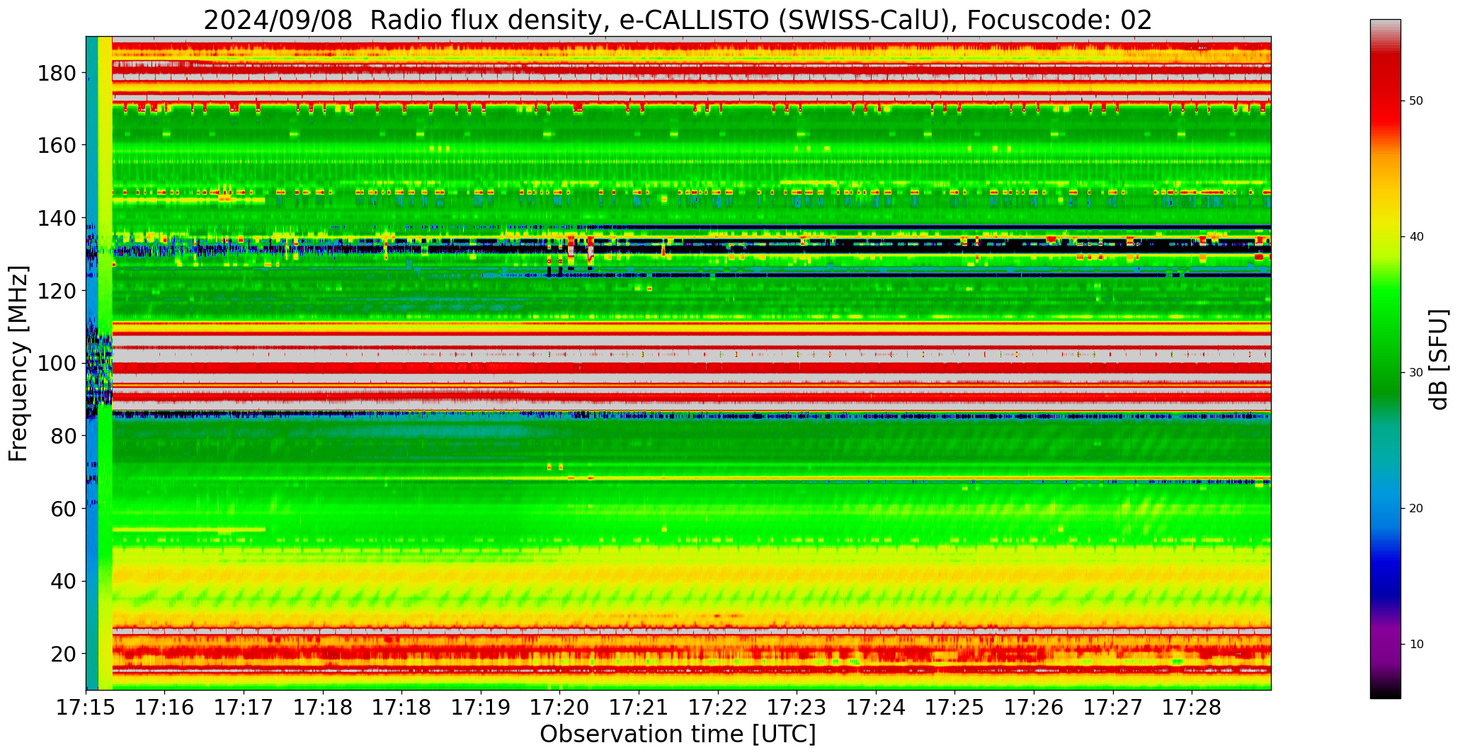Screen dimensions: 1460x755
Task: Select the 120 tick on frequency axis
Action: (58, 291)
